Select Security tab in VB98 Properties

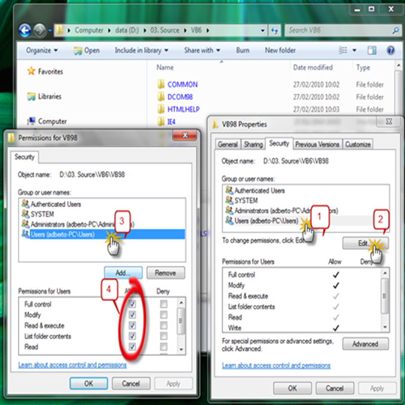tap(279, 143)
